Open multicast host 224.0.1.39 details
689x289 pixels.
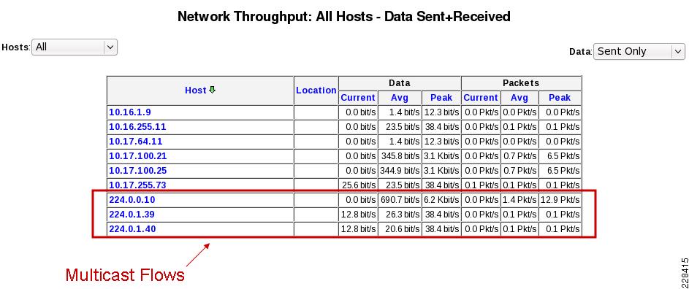pos(132,215)
